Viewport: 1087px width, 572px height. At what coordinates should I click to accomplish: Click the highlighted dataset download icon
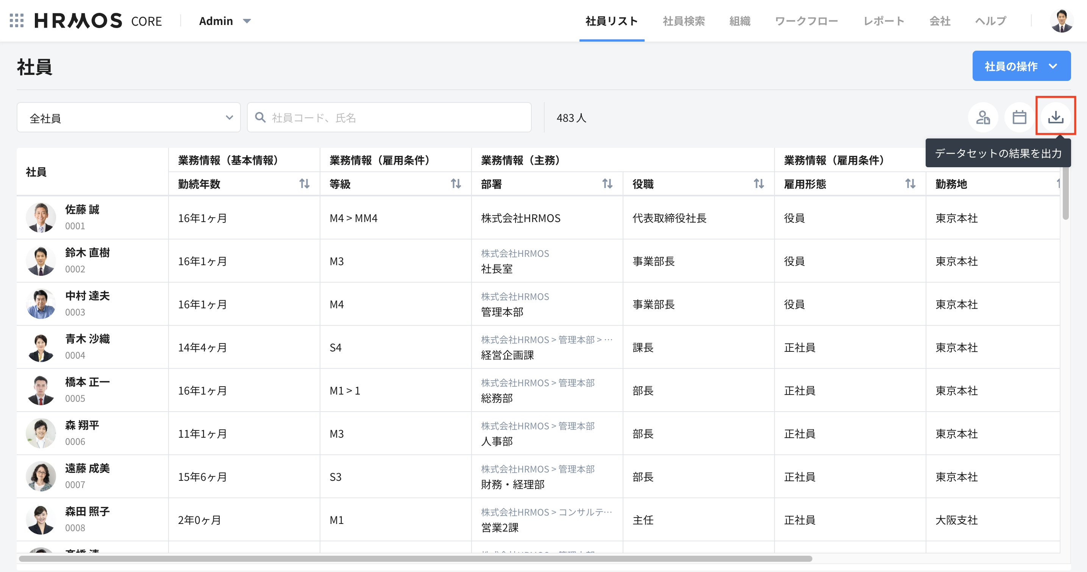coord(1056,117)
